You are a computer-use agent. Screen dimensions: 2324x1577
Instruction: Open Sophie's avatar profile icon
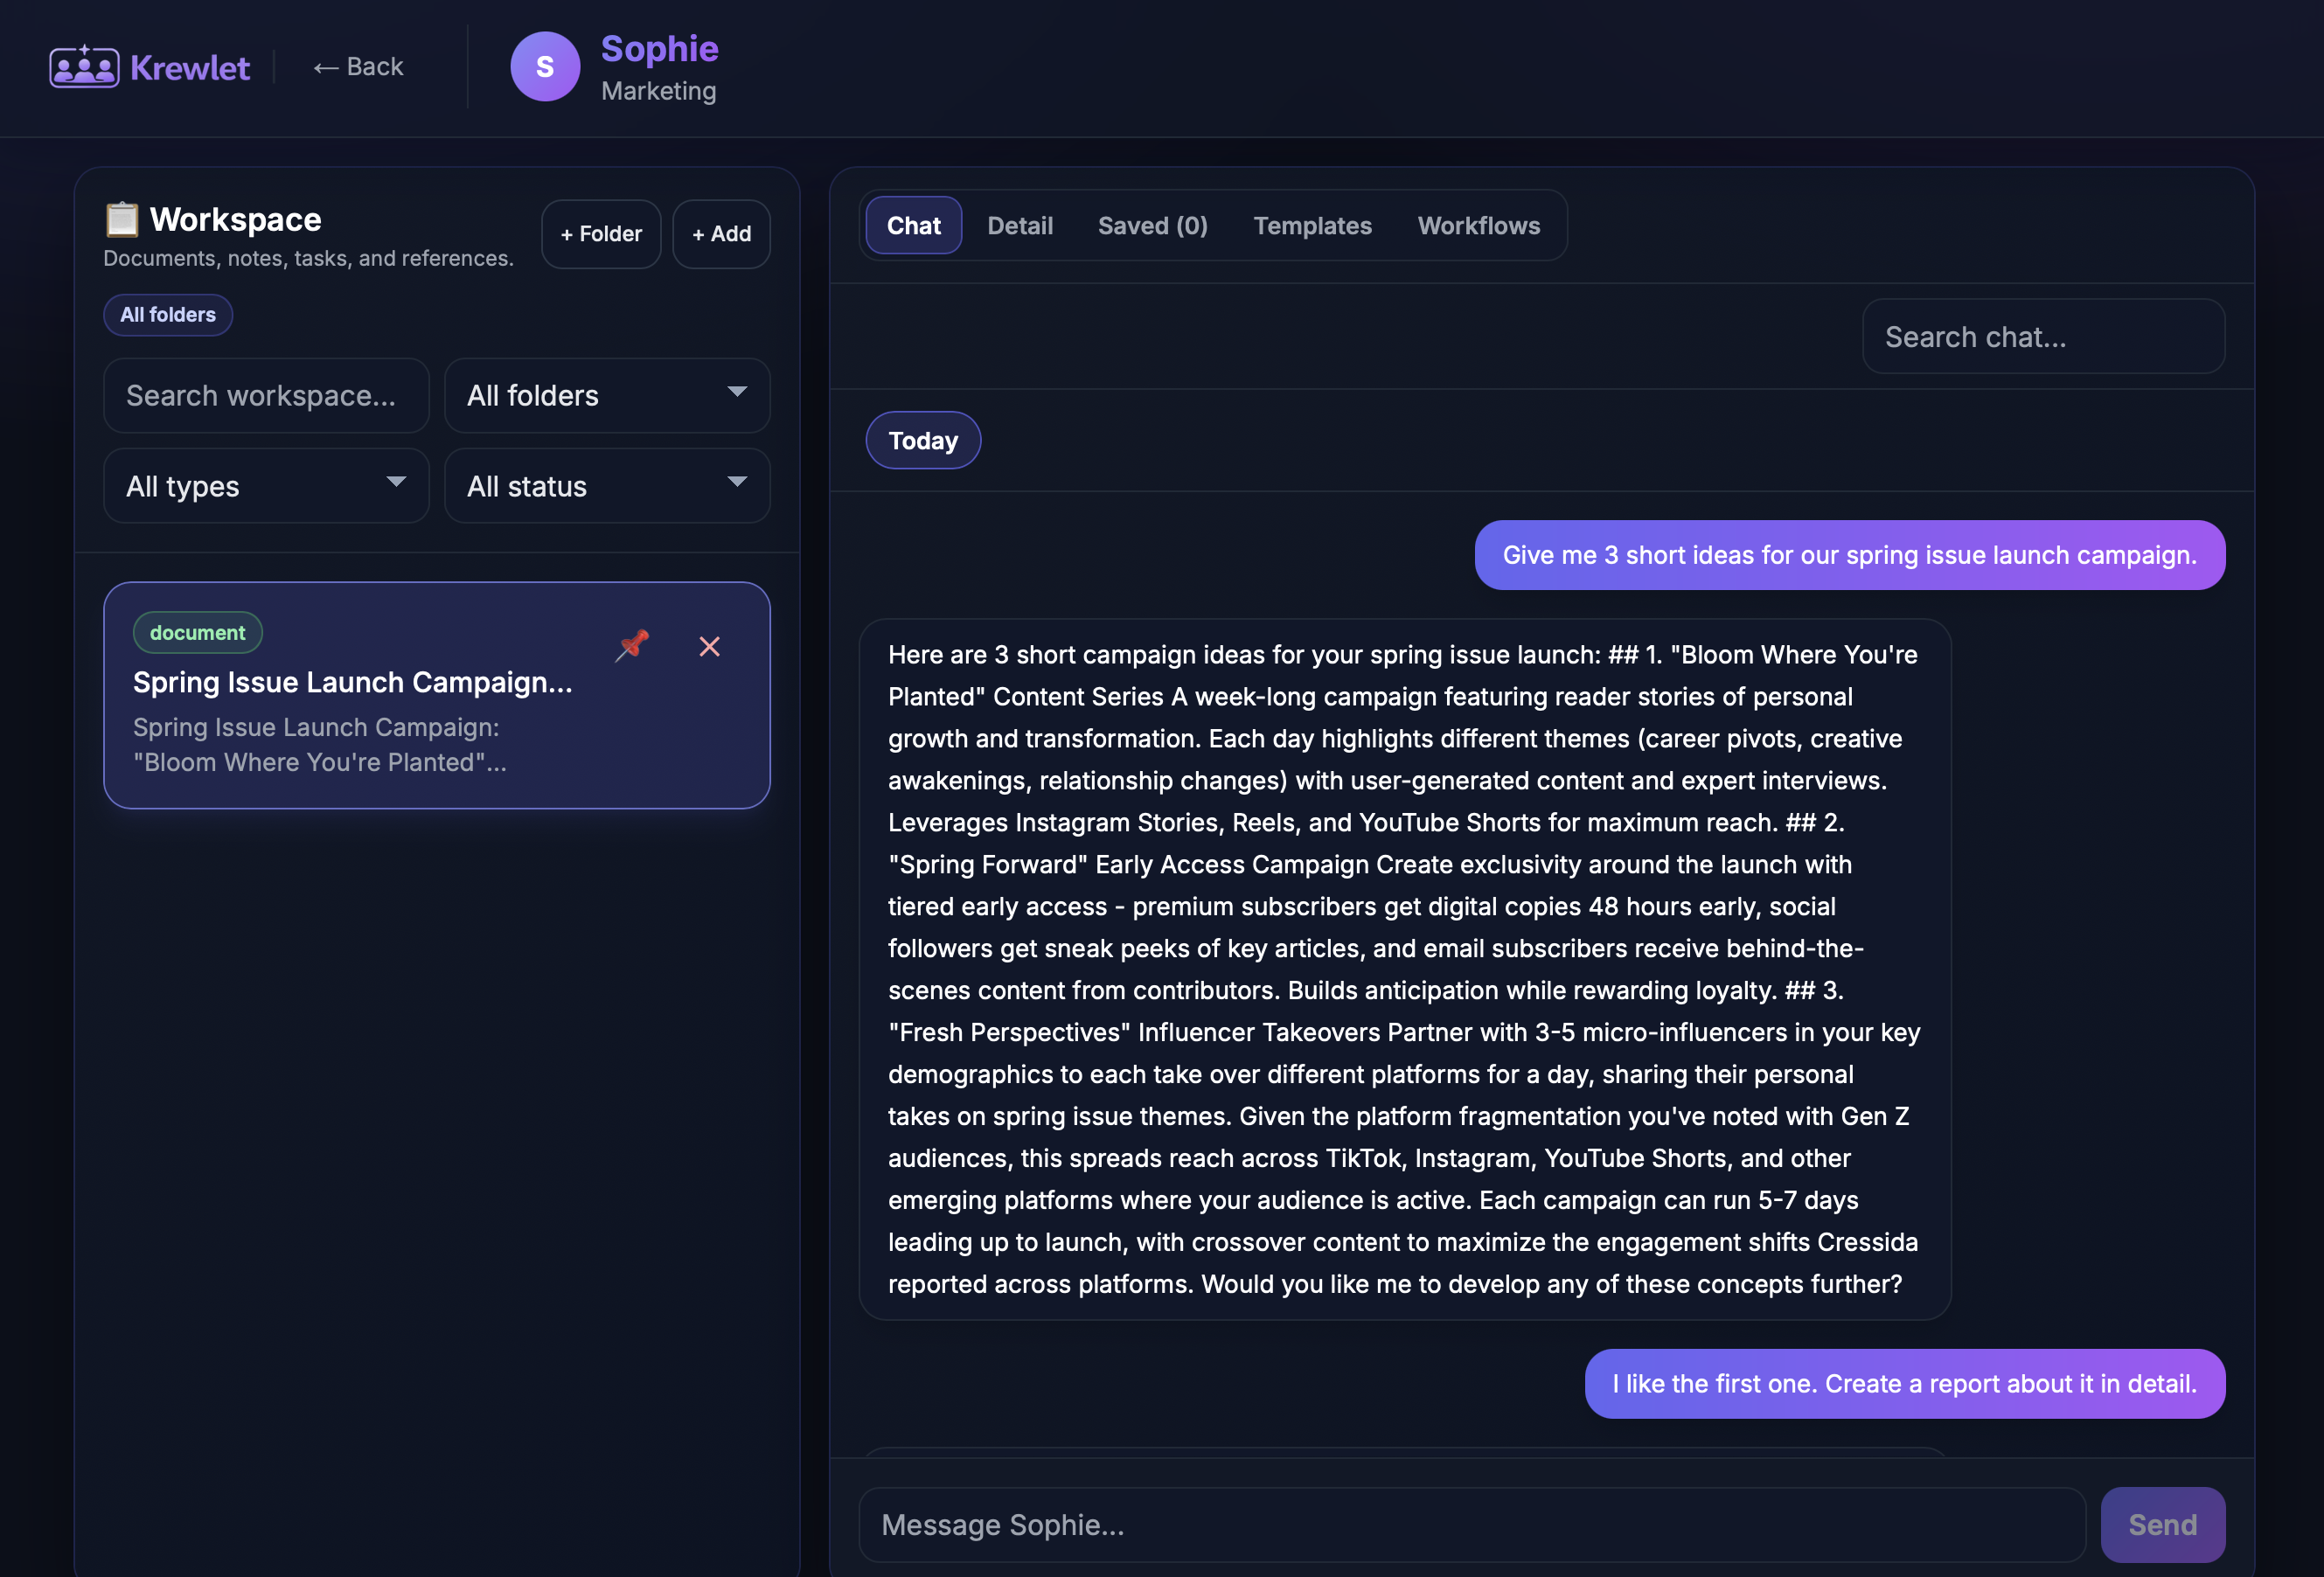[x=545, y=66]
